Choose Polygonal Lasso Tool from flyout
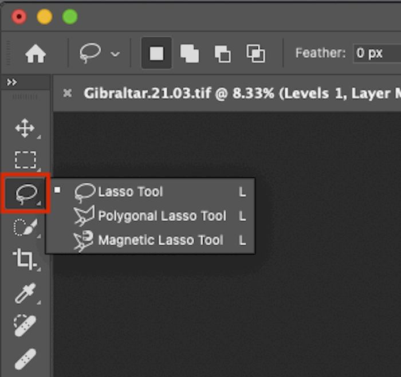Screen dimensions: 401x377 click(162, 216)
